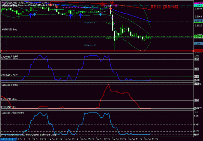
Task: Click the blue highlighted date label on time axis
Action: (8, 139)
